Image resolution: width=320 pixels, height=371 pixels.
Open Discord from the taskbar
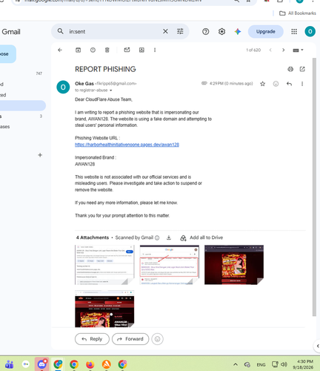pos(41,364)
